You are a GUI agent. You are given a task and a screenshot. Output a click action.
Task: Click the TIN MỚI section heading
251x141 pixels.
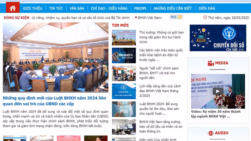(x=120, y=25)
